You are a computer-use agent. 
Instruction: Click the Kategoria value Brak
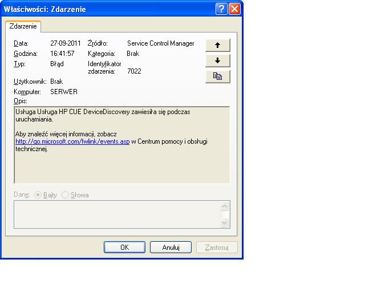(133, 54)
